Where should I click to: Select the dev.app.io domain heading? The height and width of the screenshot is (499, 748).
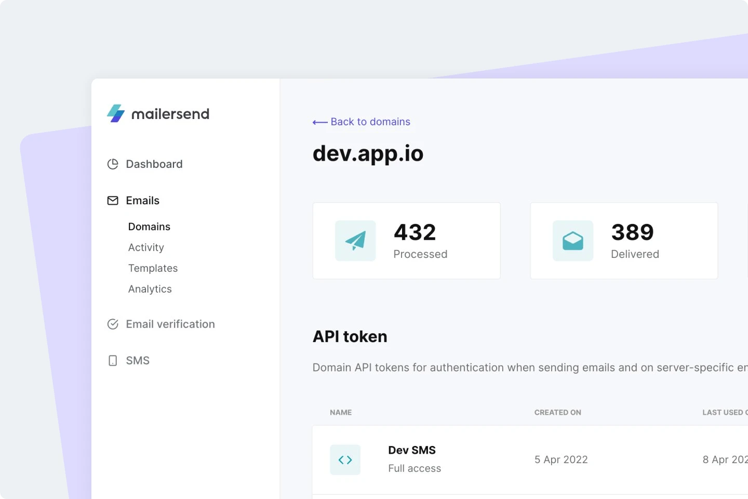pyautogui.click(x=368, y=153)
